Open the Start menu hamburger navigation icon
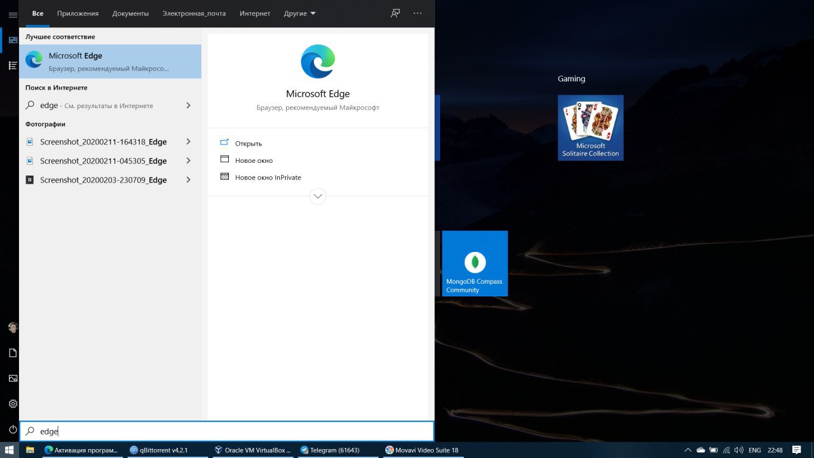This screenshot has height=458, width=814. point(13,15)
